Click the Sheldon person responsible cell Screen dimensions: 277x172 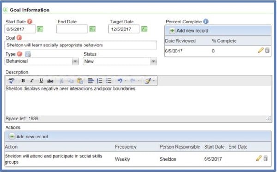(168, 159)
